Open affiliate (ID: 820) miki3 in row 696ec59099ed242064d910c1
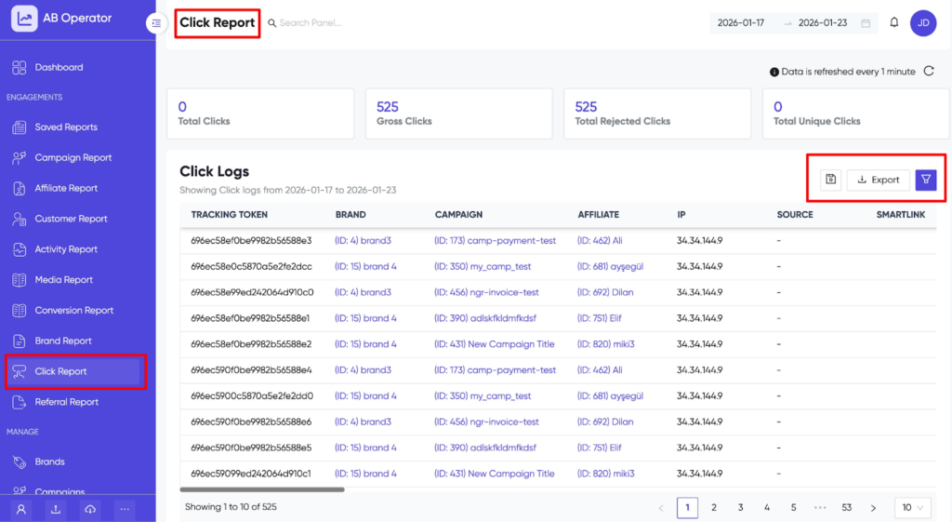The image size is (952, 522). [x=606, y=474]
